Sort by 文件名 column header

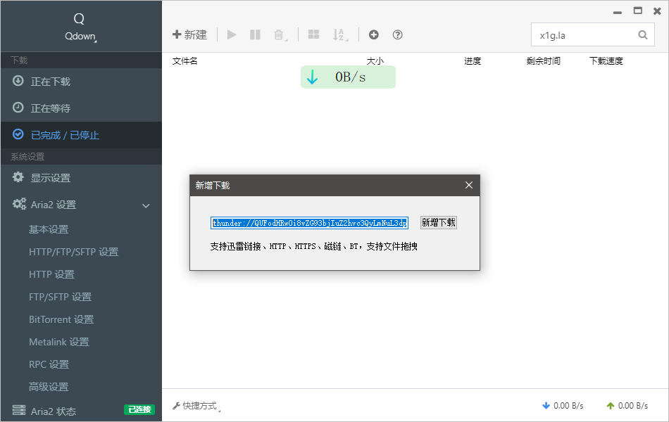185,61
